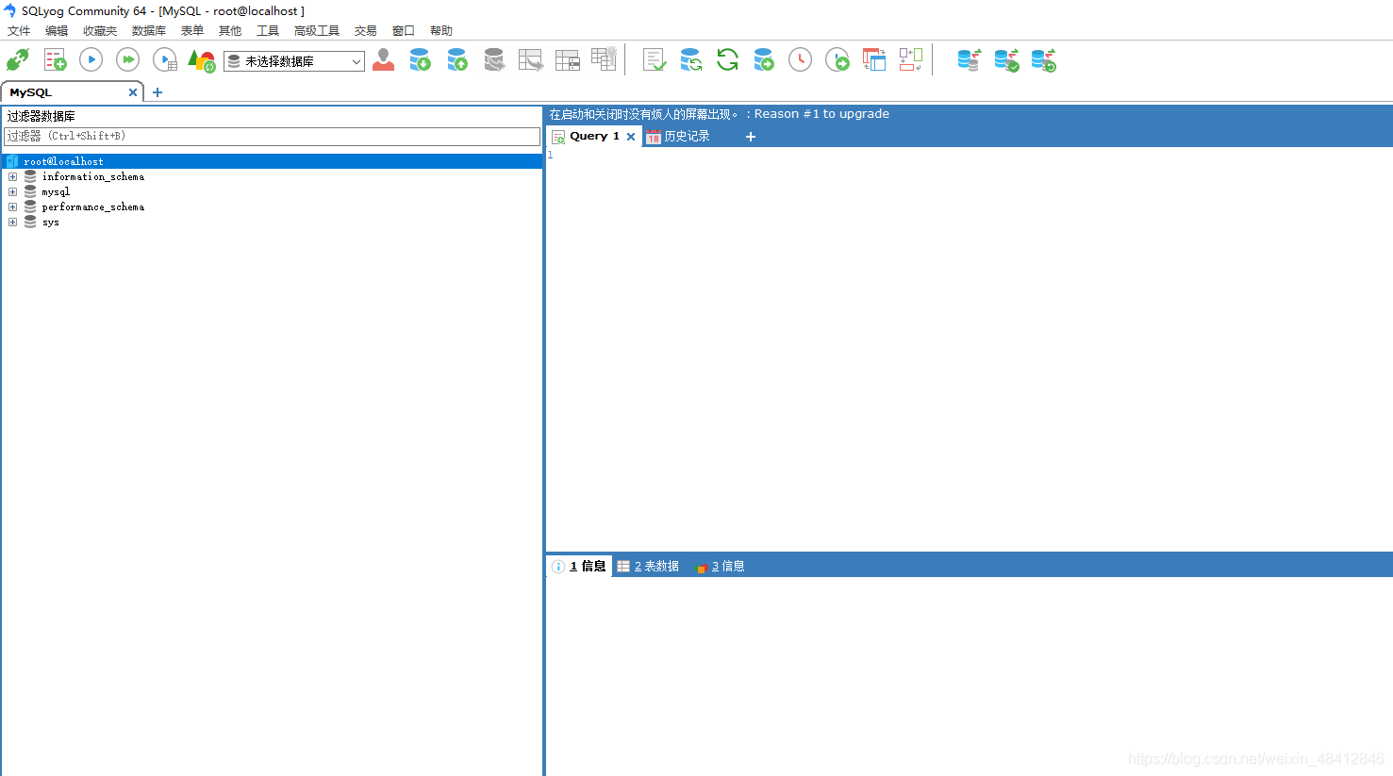The width and height of the screenshot is (1393, 776).
Task: Click the Execute Query play icon
Action: [x=91, y=60]
